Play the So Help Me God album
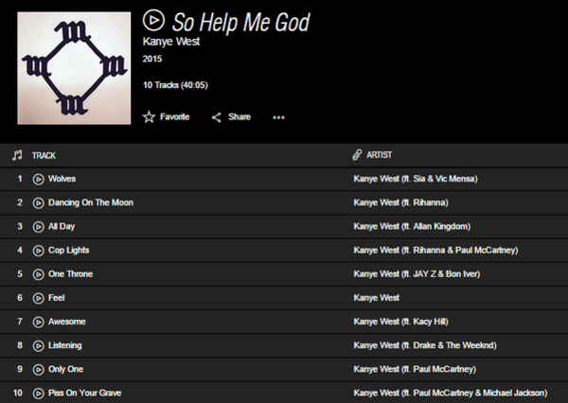This screenshot has height=403, width=568. click(x=152, y=20)
